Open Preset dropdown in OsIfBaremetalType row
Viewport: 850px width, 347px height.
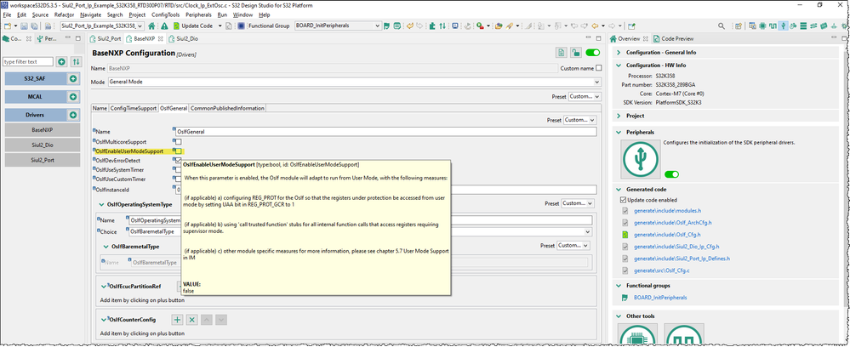coord(573,246)
